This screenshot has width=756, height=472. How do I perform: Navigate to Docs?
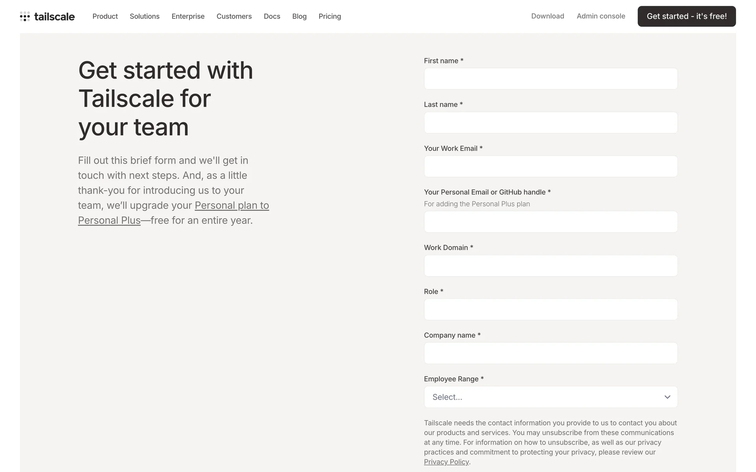coord(272,17)
